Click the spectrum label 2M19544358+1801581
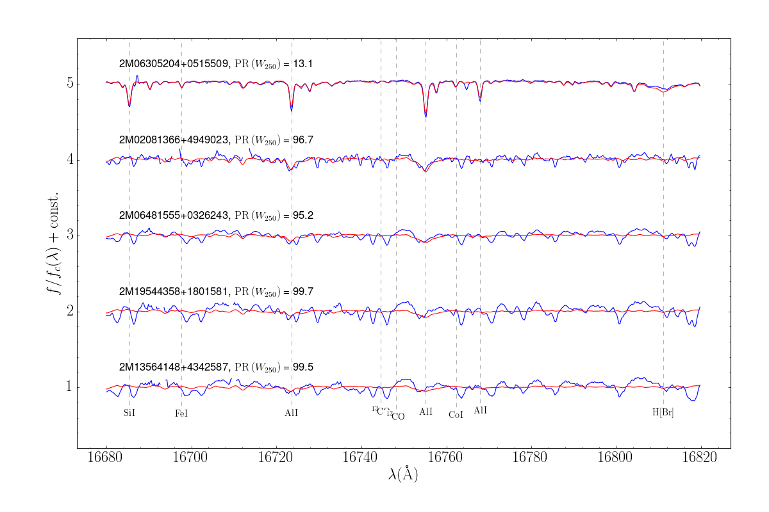The width and height of the screenshot is (769, 512). [215, 291]
